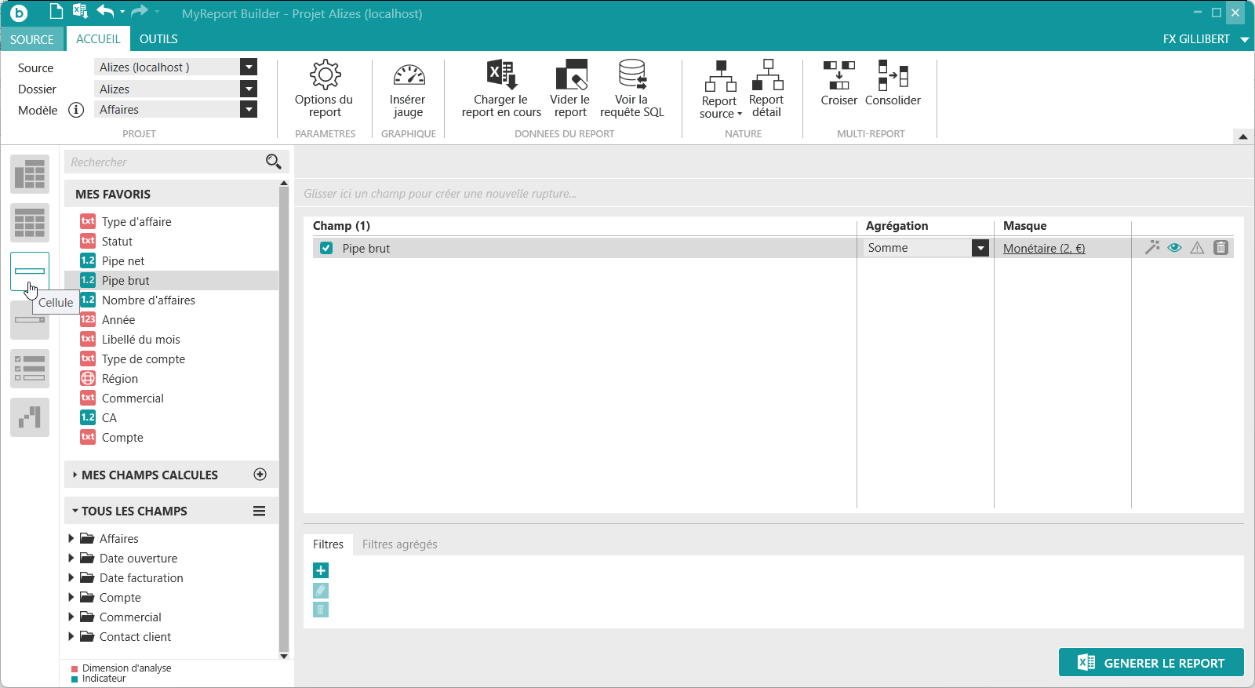Open the Somme aggregation dropdown
The width and height of the screenshot is (1255, 688).
pyautogui.click(x=980, y=248)
